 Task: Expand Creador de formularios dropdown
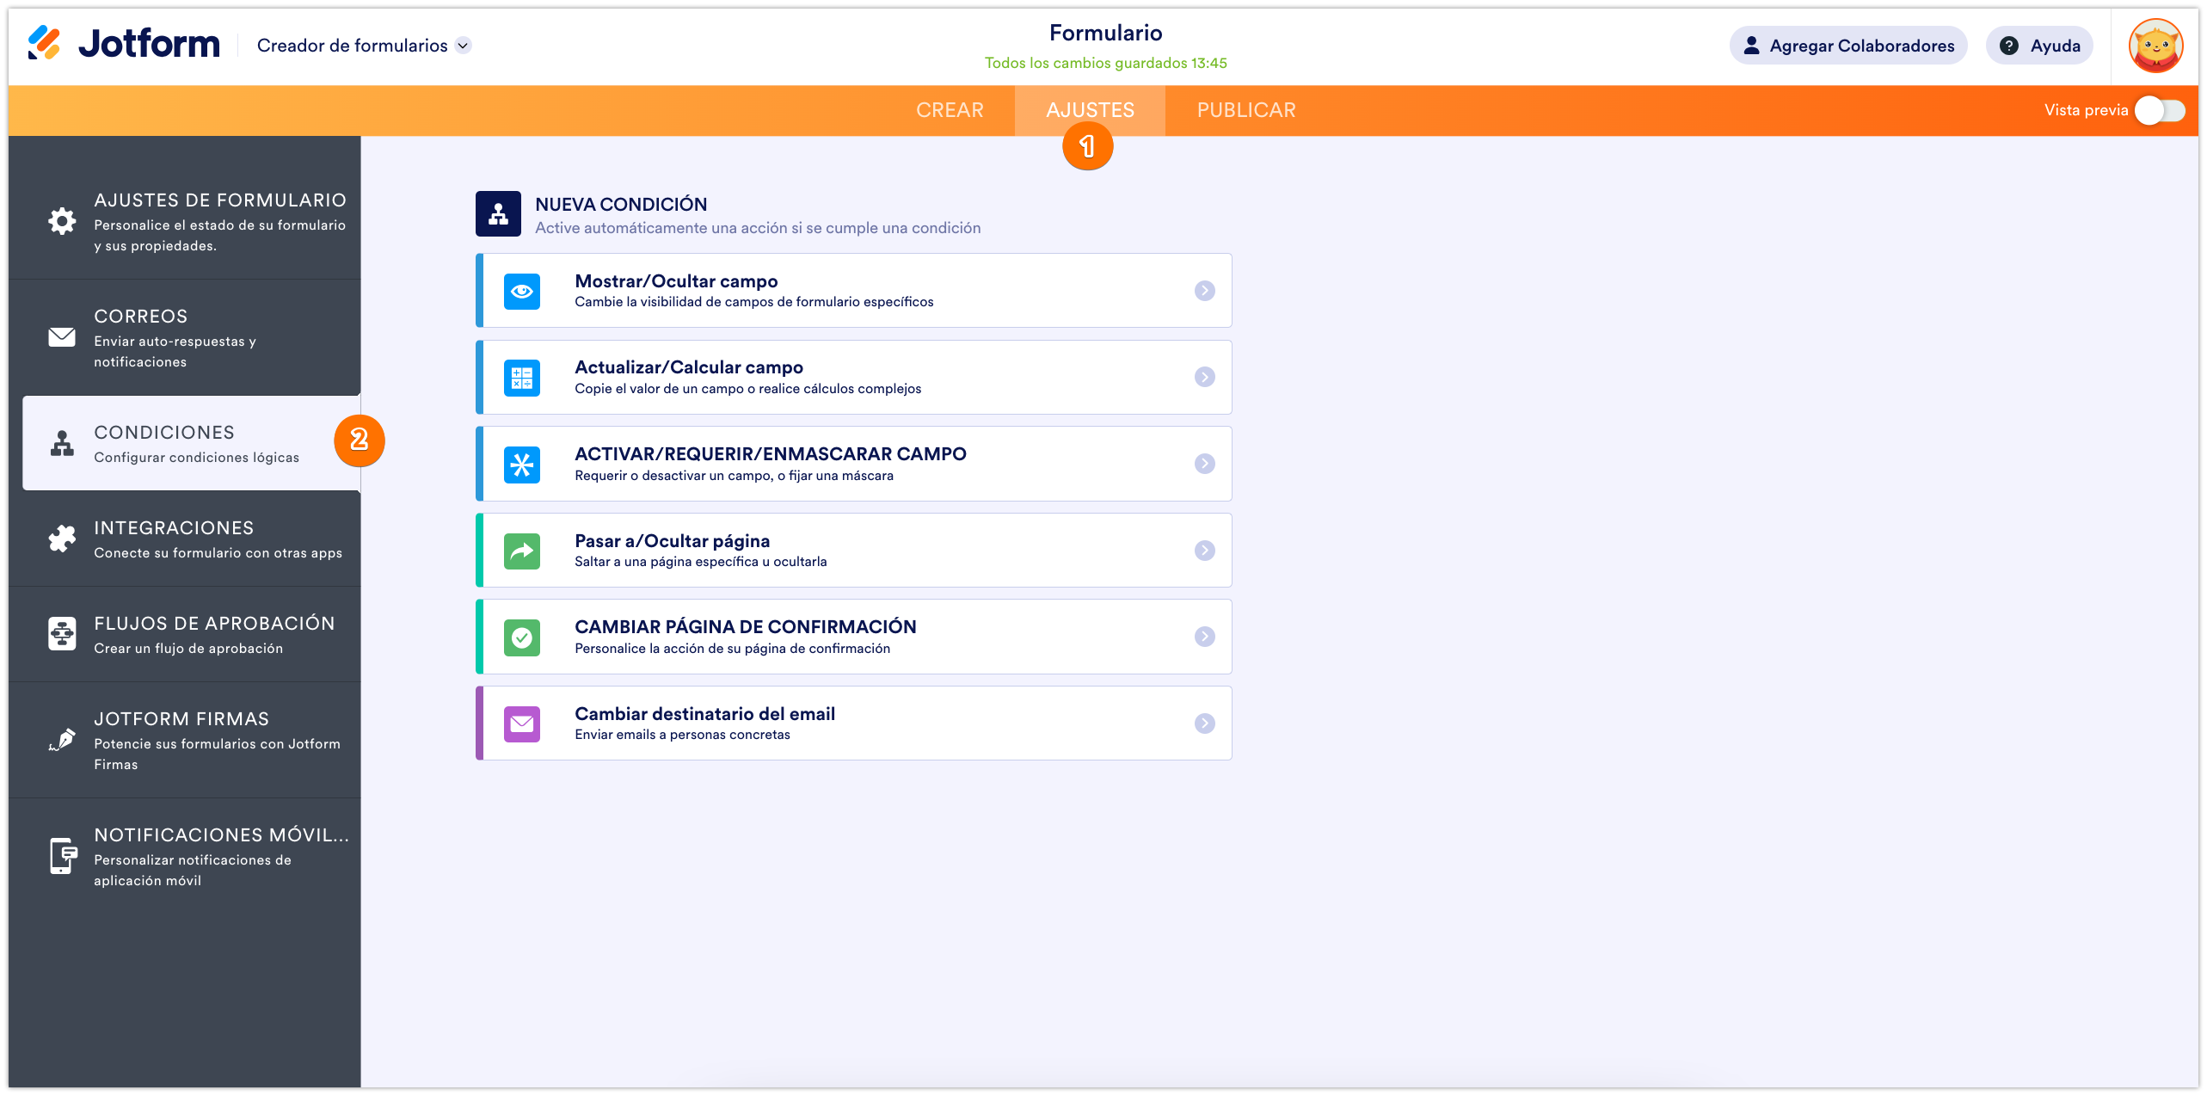pos(463,46)
